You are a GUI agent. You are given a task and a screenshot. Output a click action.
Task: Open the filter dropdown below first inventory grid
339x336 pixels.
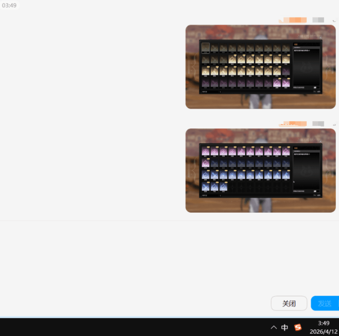(x=211, y=91)
